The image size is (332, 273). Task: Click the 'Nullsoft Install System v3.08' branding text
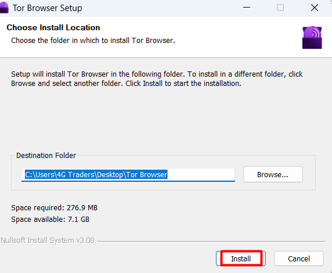pyautogui.click(x=48, y=240)
